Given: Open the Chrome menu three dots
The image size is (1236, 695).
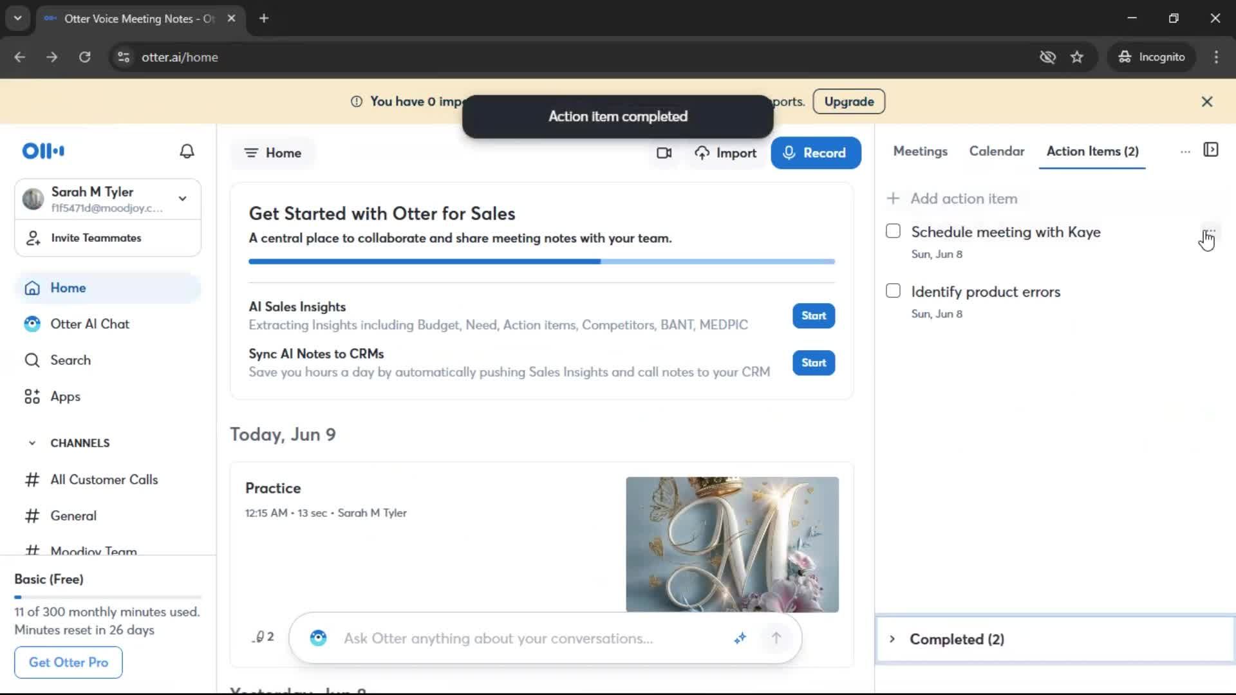Looking at the screenshot, I should pos(1216,57).
